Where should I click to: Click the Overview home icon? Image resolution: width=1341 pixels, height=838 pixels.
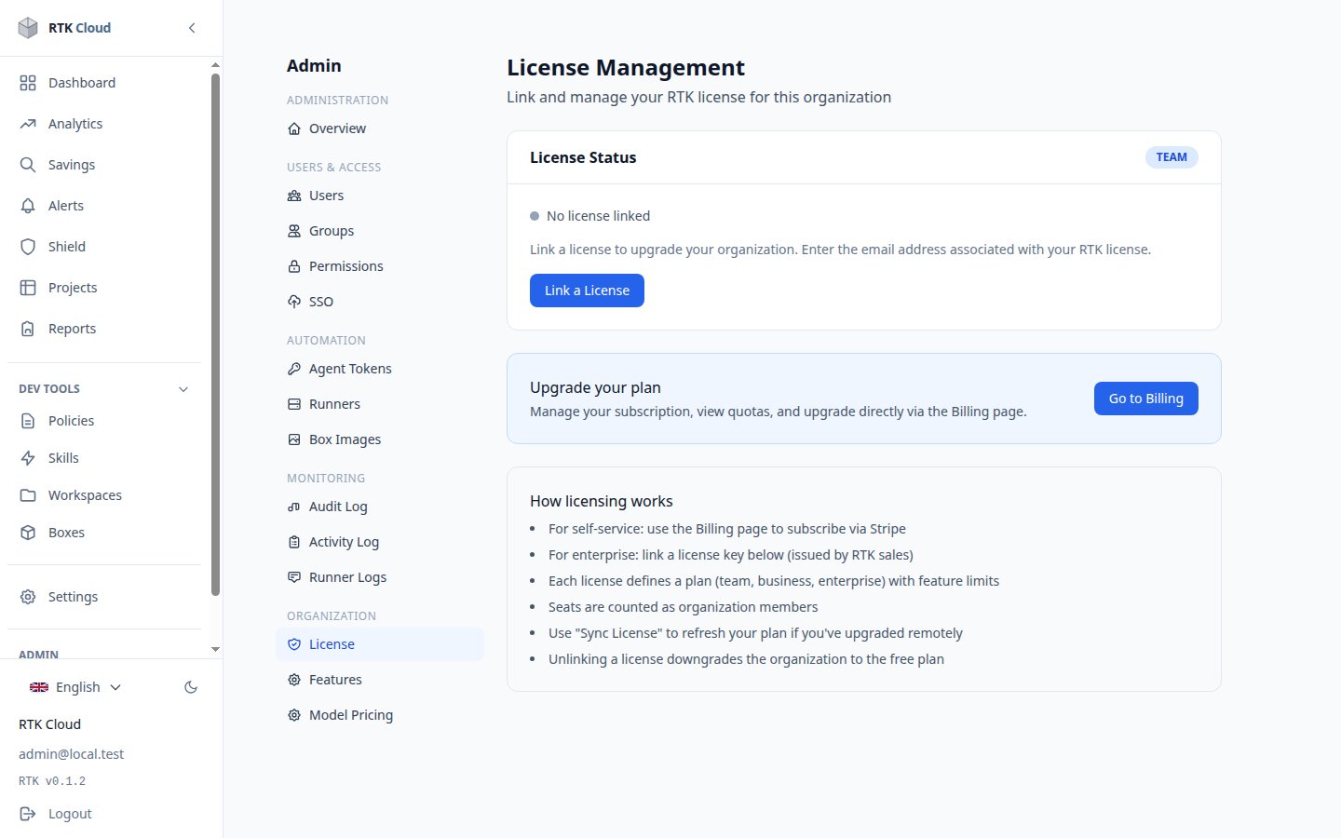[294, 128]
